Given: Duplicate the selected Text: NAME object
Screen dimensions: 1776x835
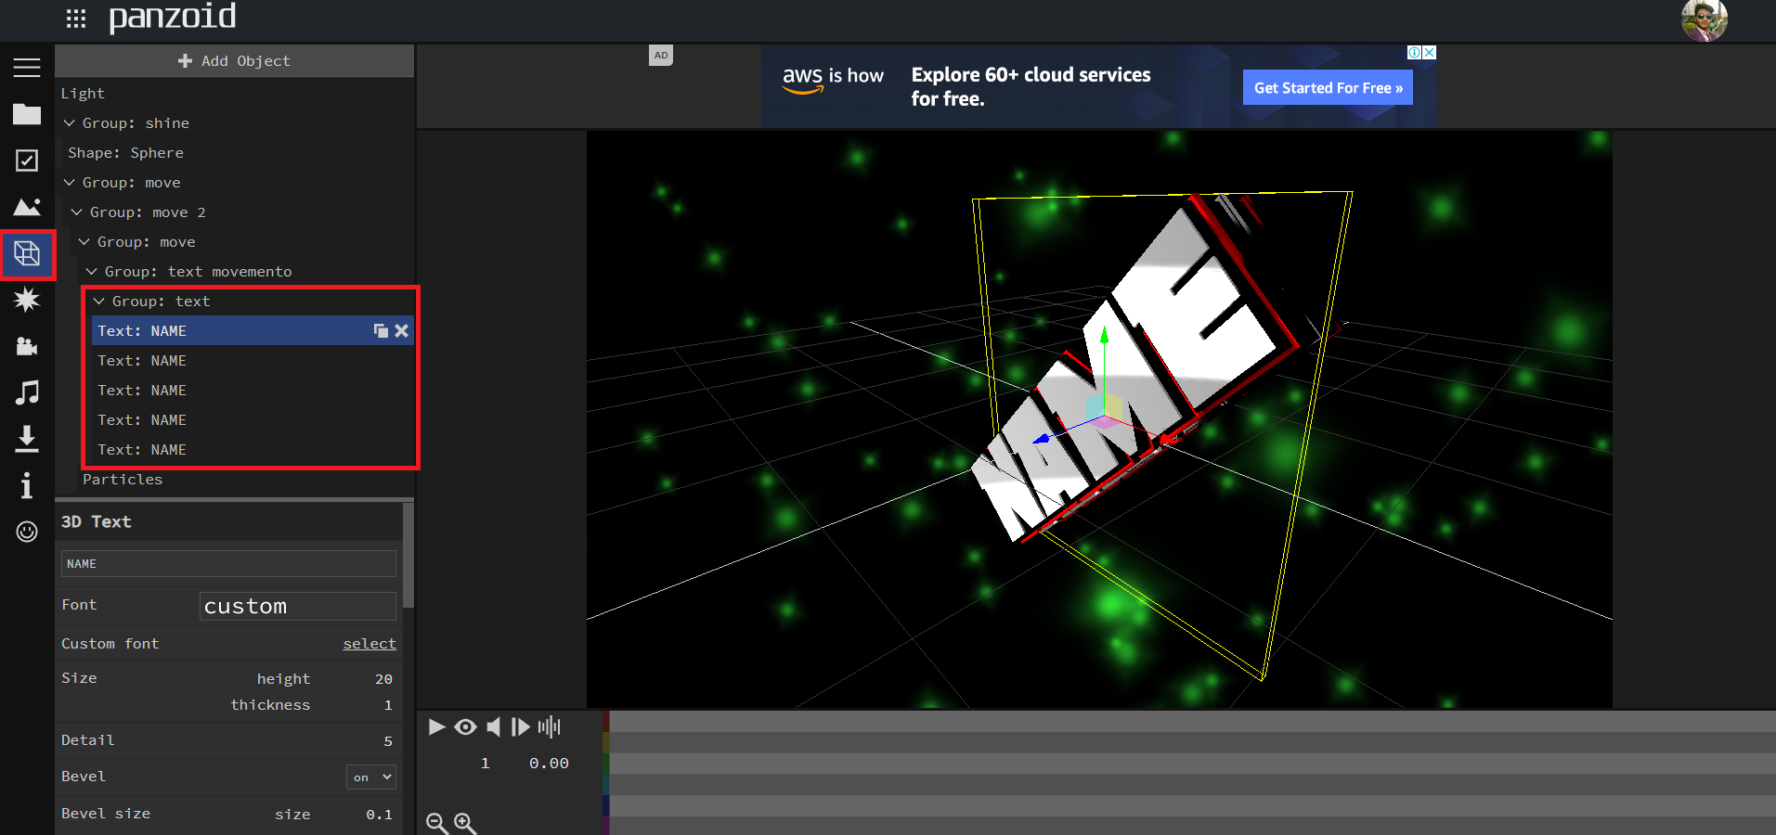Looking at the screenshot, I should (x=381, y=331).
